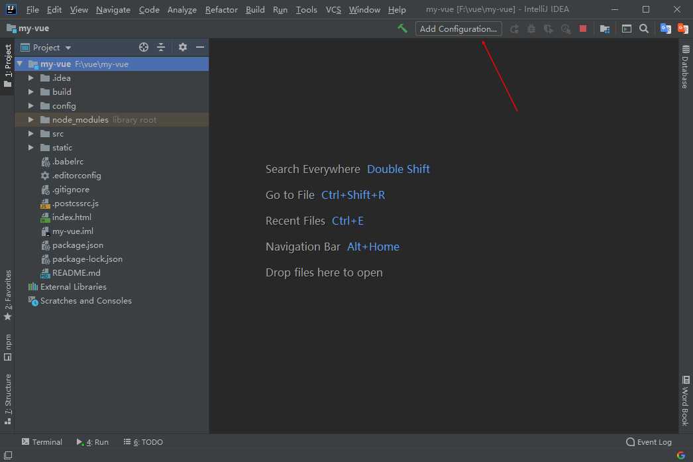Open the Window menu
Image resolution: width=693 pixels, height=462 pixels.
point(364,9)
